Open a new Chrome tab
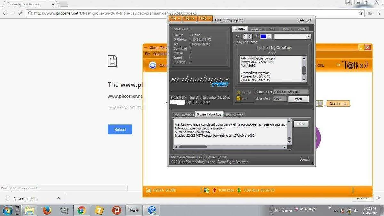 click(63, 4)
